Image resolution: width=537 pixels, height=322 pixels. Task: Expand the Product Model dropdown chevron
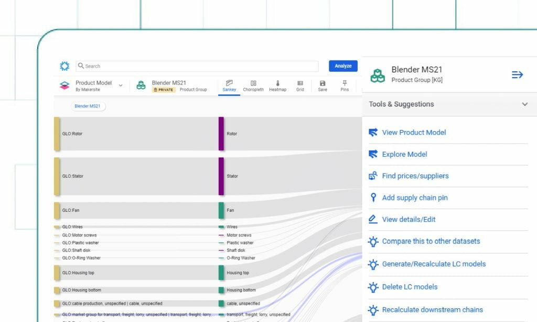click(x=121, y=85)
